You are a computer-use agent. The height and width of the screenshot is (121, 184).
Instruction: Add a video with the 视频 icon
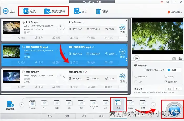click(x=29, y=11)
